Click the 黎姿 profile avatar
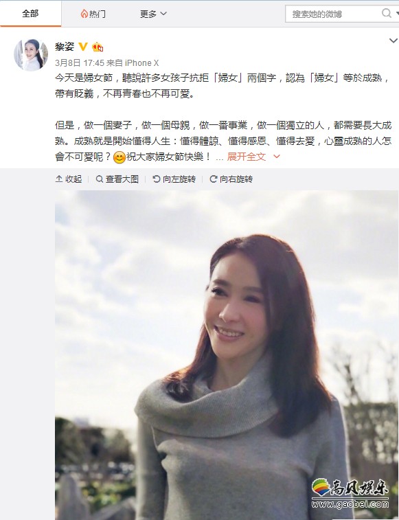Screen dimensions: 399x520 point(31,55)
